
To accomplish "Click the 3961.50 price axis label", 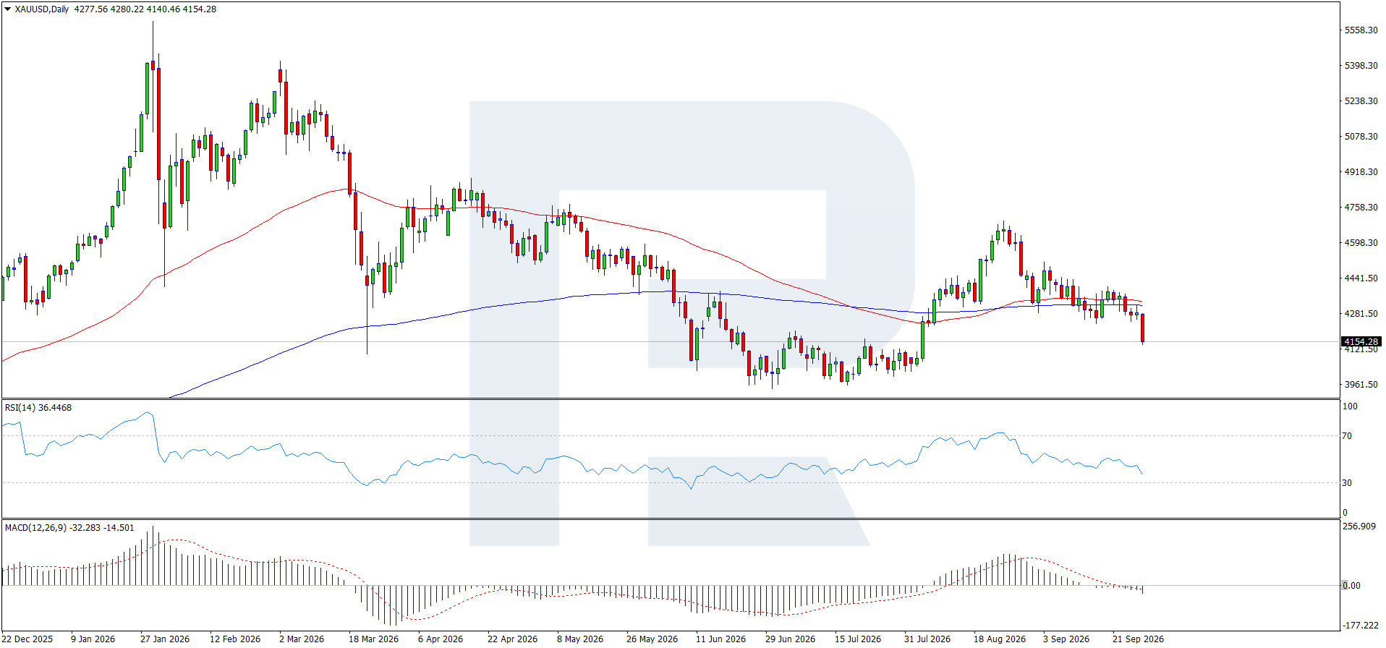I will (1361, 385).
